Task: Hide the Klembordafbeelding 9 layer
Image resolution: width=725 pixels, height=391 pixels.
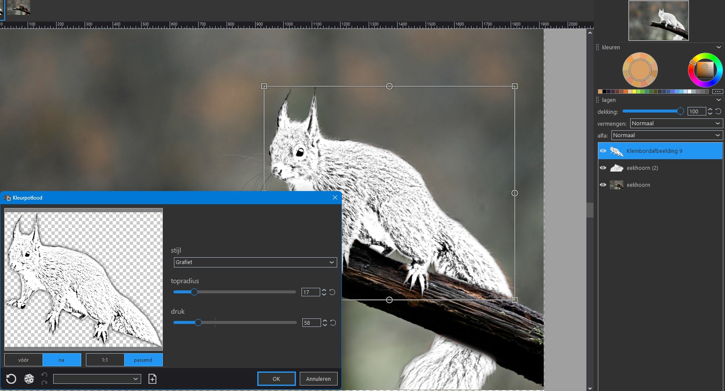Action: coord(603,151)
